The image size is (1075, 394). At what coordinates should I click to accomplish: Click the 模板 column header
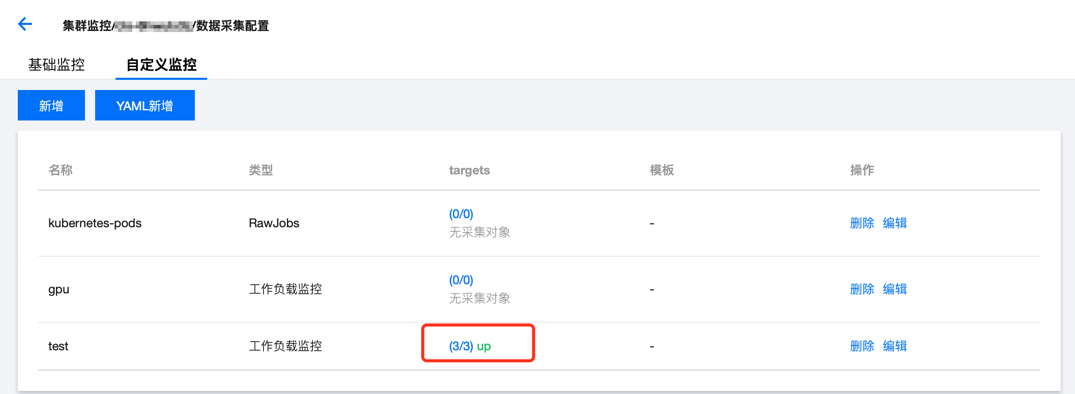(x=662, y=170)
